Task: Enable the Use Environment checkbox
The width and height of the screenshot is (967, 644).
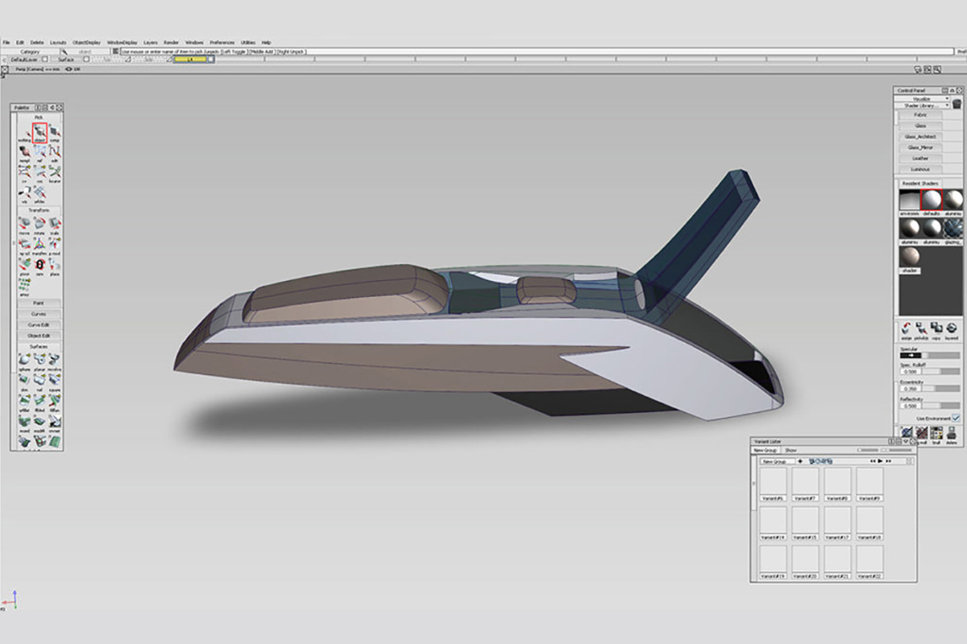Action: (x=956, y=419)
